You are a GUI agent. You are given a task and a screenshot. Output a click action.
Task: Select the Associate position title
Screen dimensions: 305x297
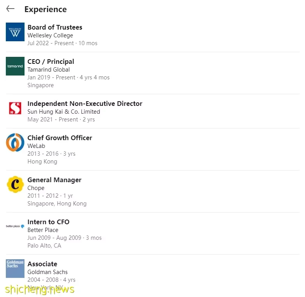click(x=42, y=264)
